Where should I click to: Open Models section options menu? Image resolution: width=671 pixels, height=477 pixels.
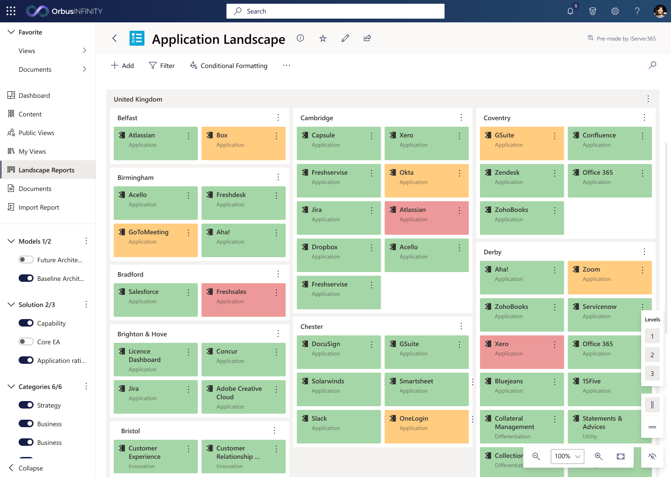(86, 241)
